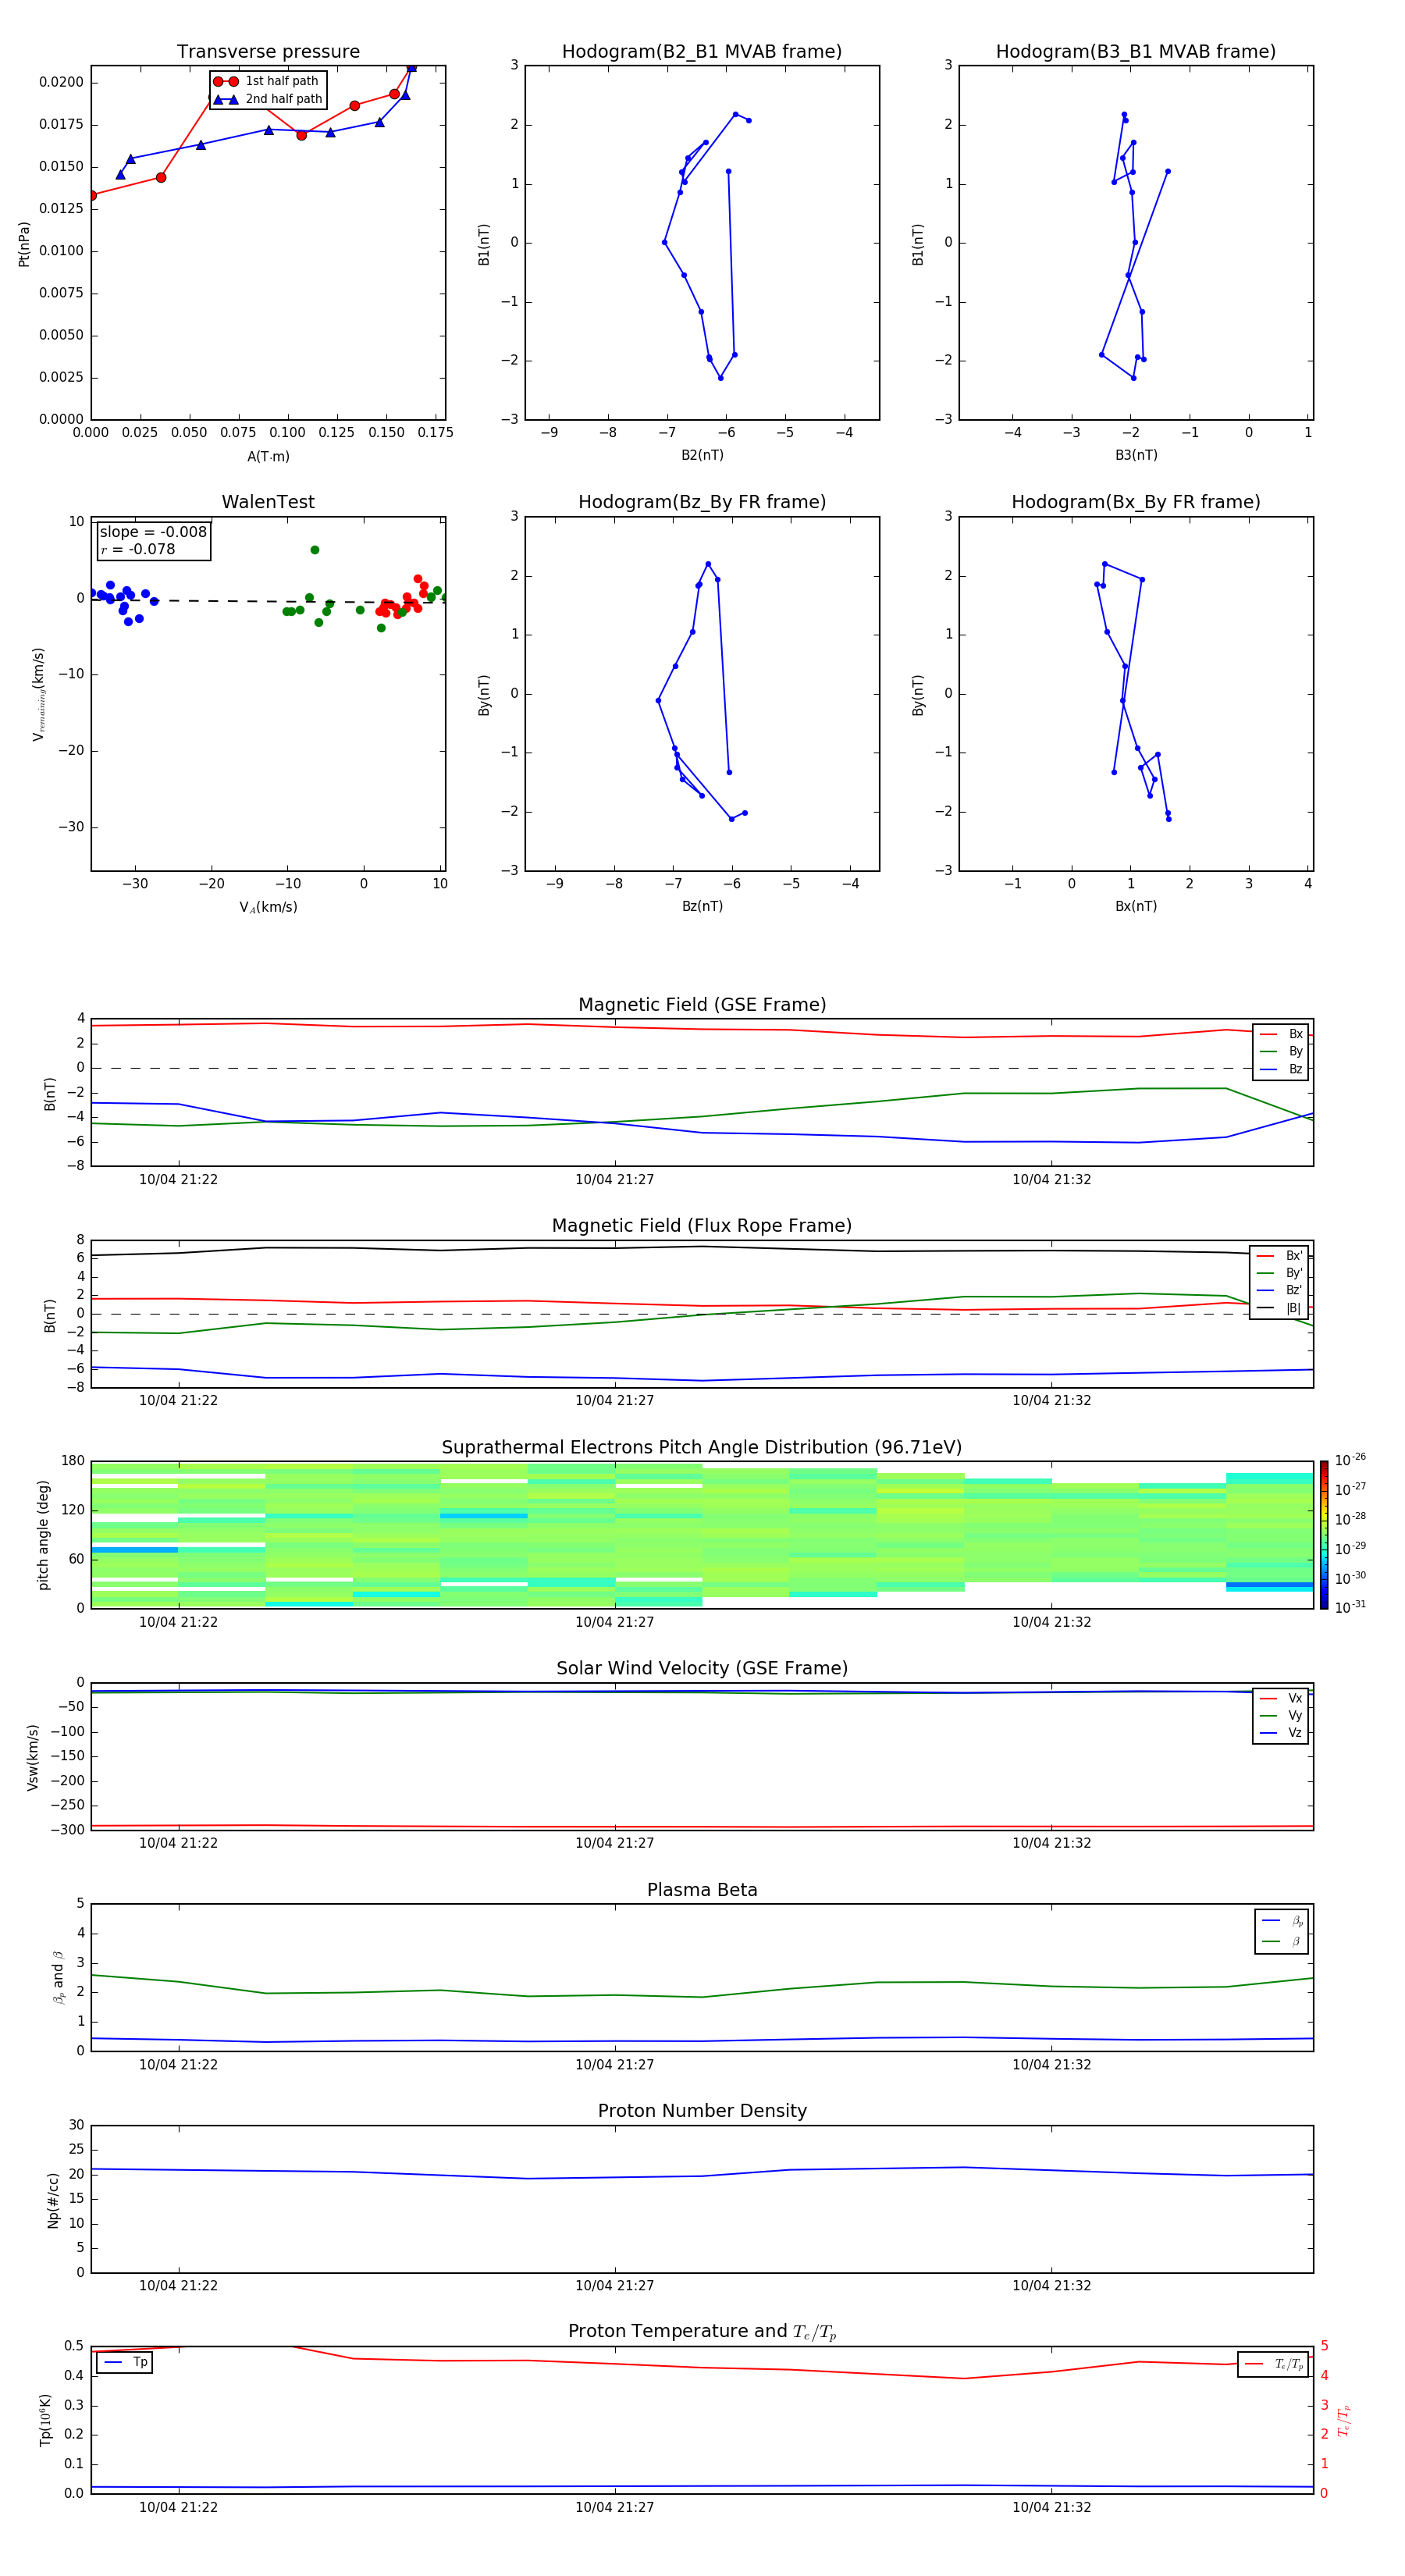Click the Magnetic Field (Flux Rope Frame) title
The height and width of the screenshot is (2576, 1405).
point(701,1226)
